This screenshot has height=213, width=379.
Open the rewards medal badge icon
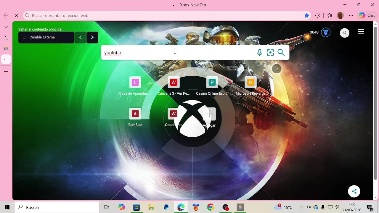pyautogui.click(x=326, y=32)
